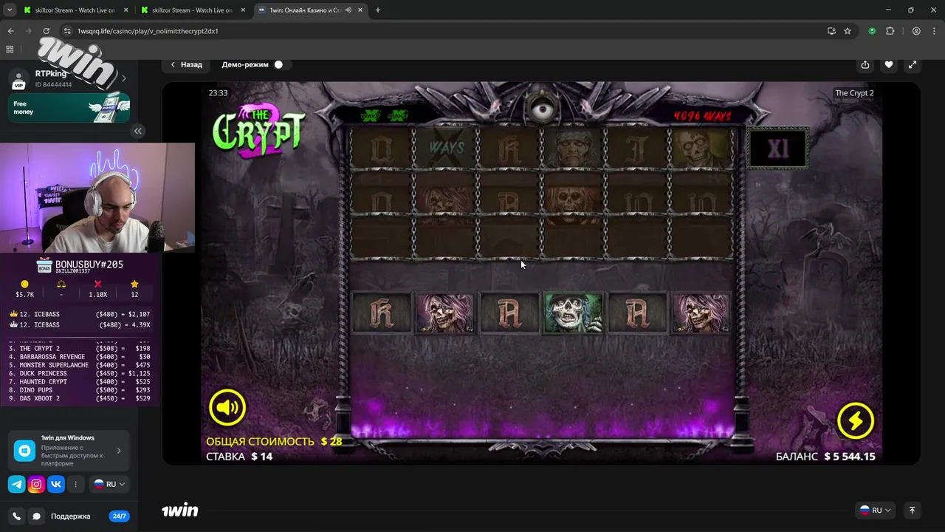The height and width of the screenshot is (532, 945).
Task: Click the MONSTER SUPERLANCHE list row
Action: [x=79, y=365]
